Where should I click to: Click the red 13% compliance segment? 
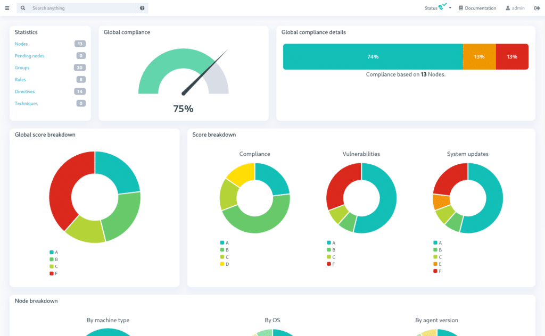(512, 56)
